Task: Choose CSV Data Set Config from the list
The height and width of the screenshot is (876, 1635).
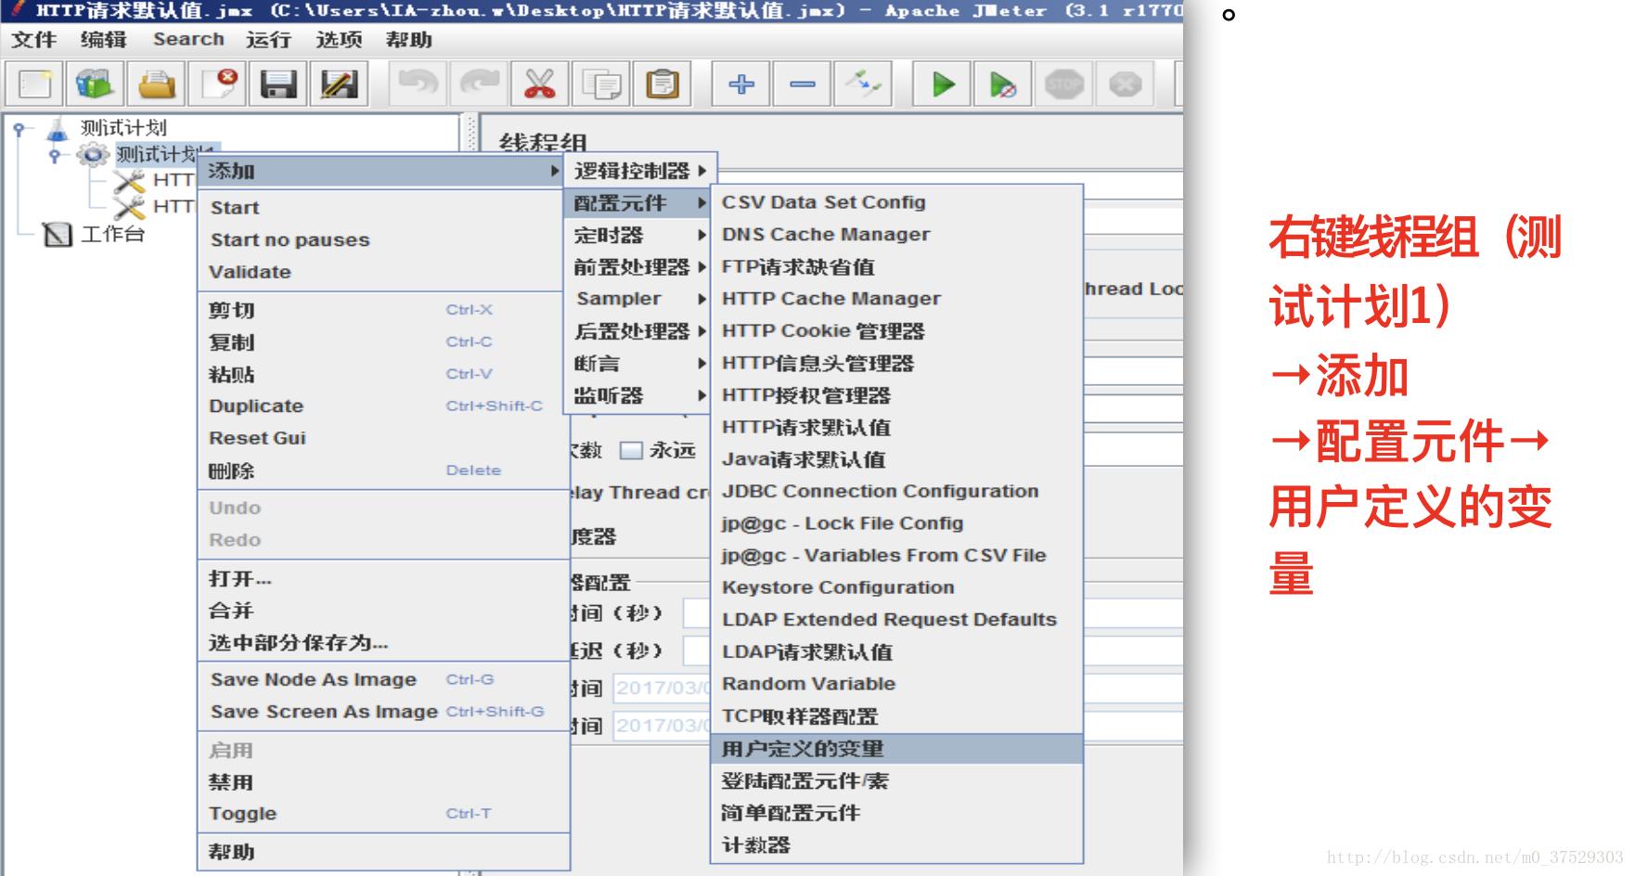Action: coord(824,201)
